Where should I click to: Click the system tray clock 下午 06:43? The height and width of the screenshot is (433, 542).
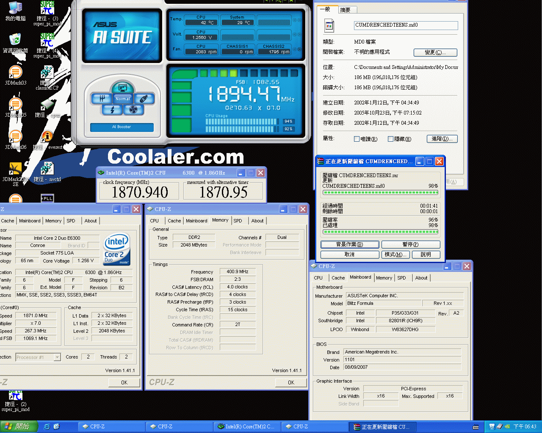(525, 427)
